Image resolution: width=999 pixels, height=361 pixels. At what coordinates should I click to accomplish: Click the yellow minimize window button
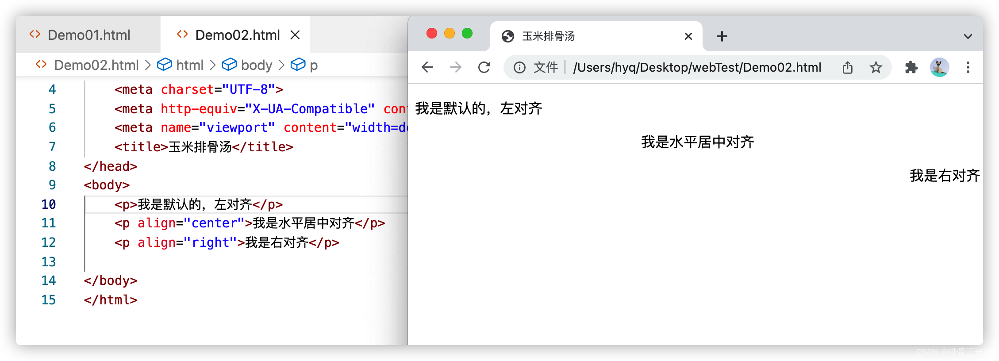pyautogui.click(x=450, y=33)
